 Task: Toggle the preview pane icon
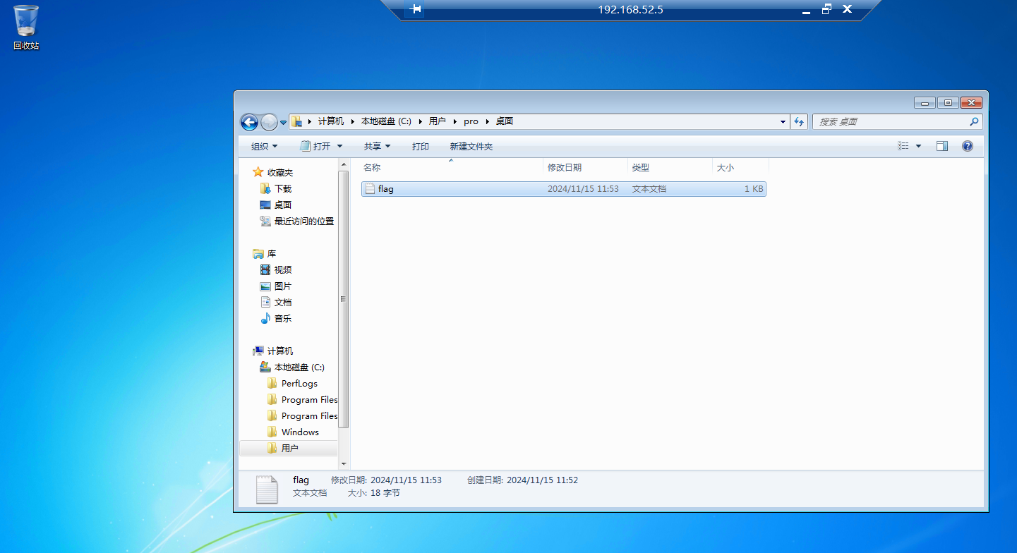click(941, 146)
